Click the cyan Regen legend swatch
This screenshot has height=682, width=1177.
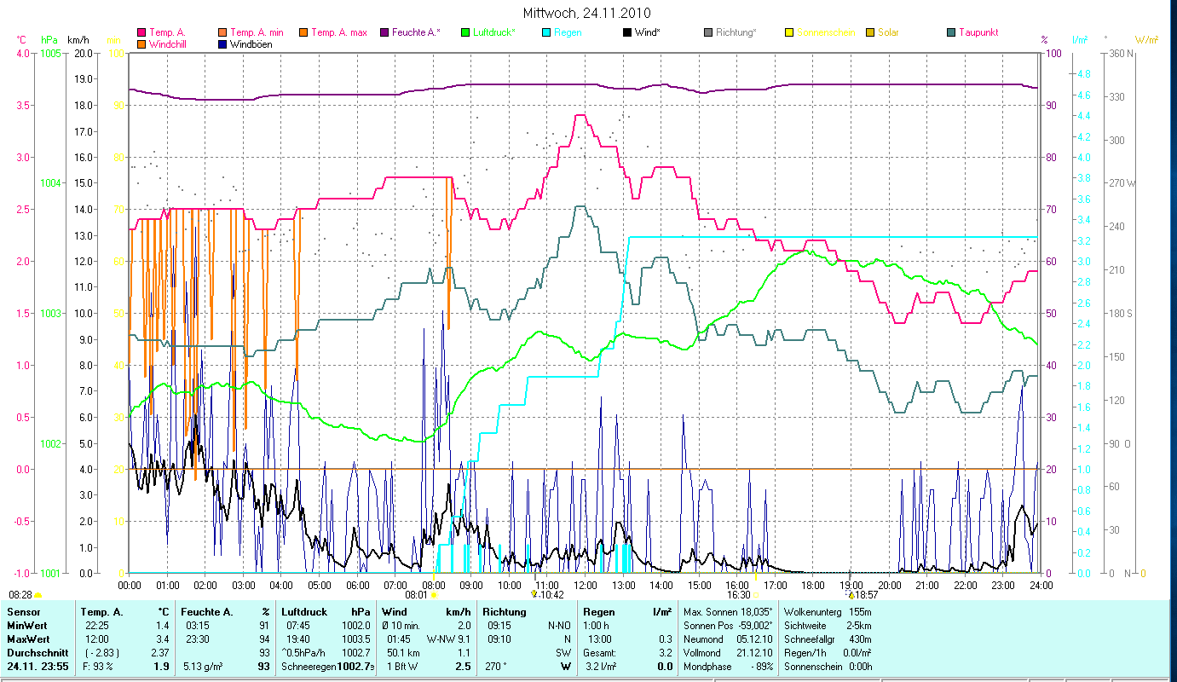(x=546, y=32)
